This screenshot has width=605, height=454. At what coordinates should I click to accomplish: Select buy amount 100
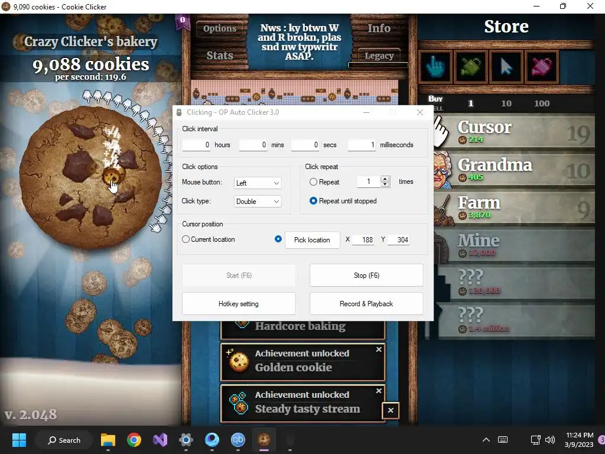click(x=541, y=103)
